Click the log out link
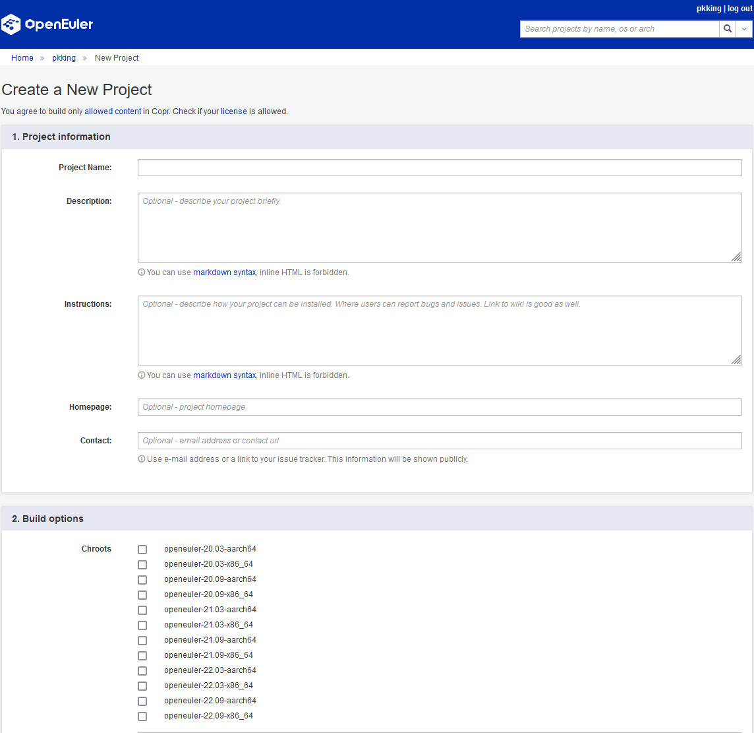This screenshot has width=754, height=733. [739, 9]
